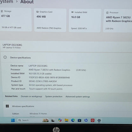This screenshot has width=132, height=132.
Task: Click the 'Product ID' label
Action: pos(16,81)
